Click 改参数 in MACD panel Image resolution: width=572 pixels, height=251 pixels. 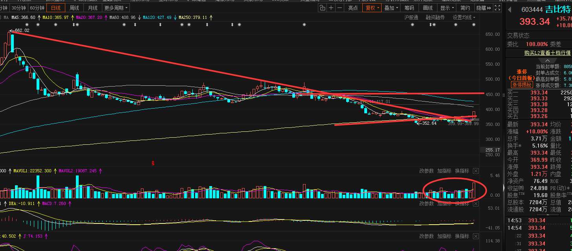coord(426,203)
